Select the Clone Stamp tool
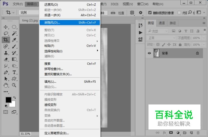The image size is (208, 137). coord(6,53)
